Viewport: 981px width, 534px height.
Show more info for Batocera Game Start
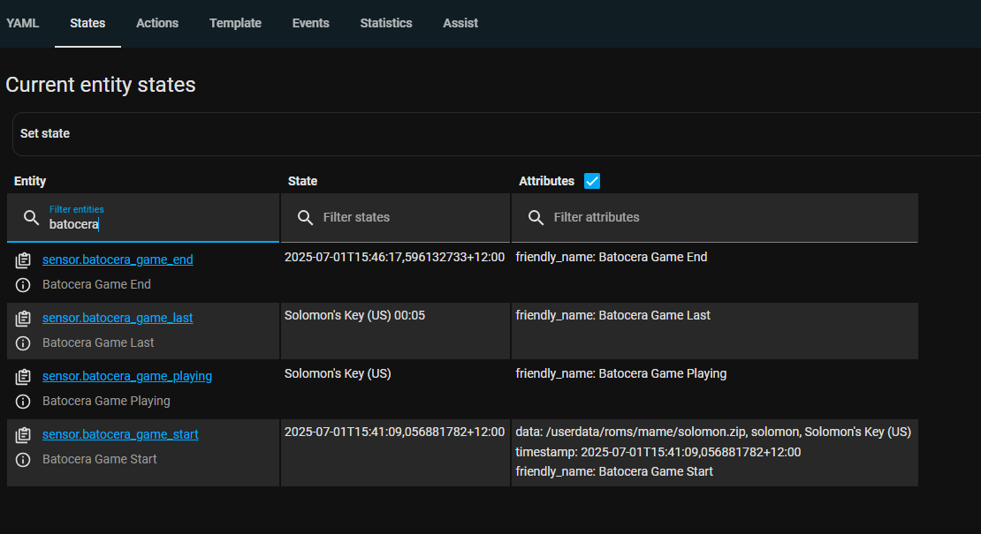(x=23, y=460)
